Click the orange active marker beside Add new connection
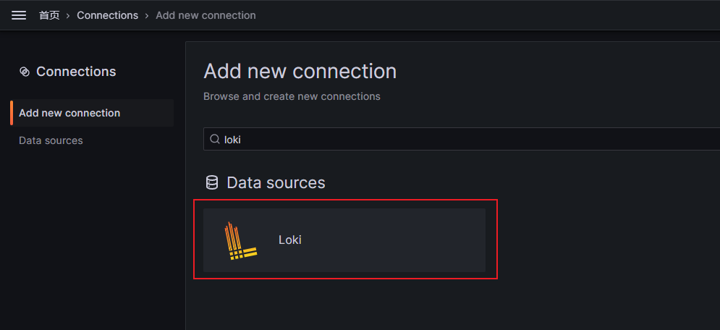The image size is (720, 330). pos(12,113)
